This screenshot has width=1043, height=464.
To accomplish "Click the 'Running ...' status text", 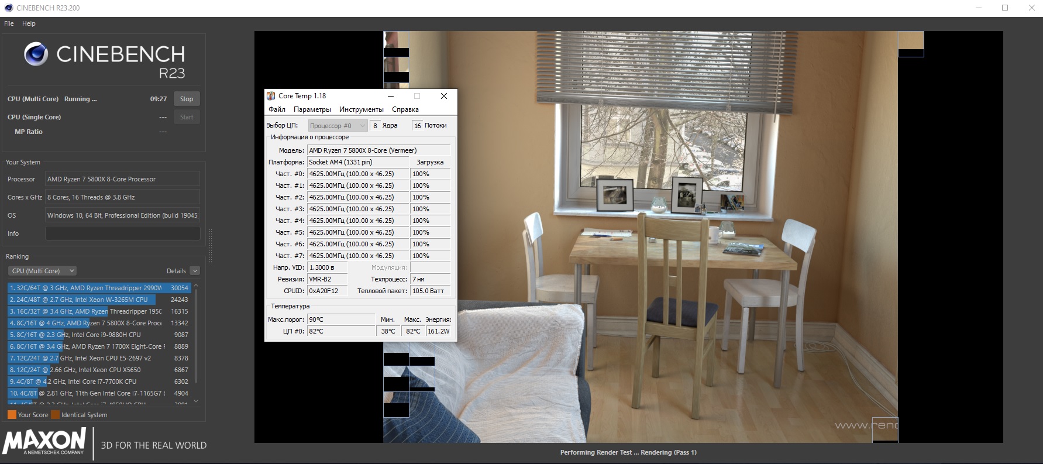I will [x=81, y=99].
